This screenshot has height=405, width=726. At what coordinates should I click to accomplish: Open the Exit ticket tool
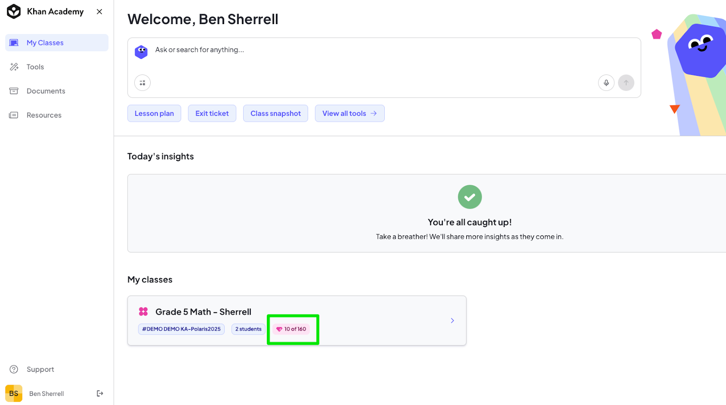click(x=212, y=114)
